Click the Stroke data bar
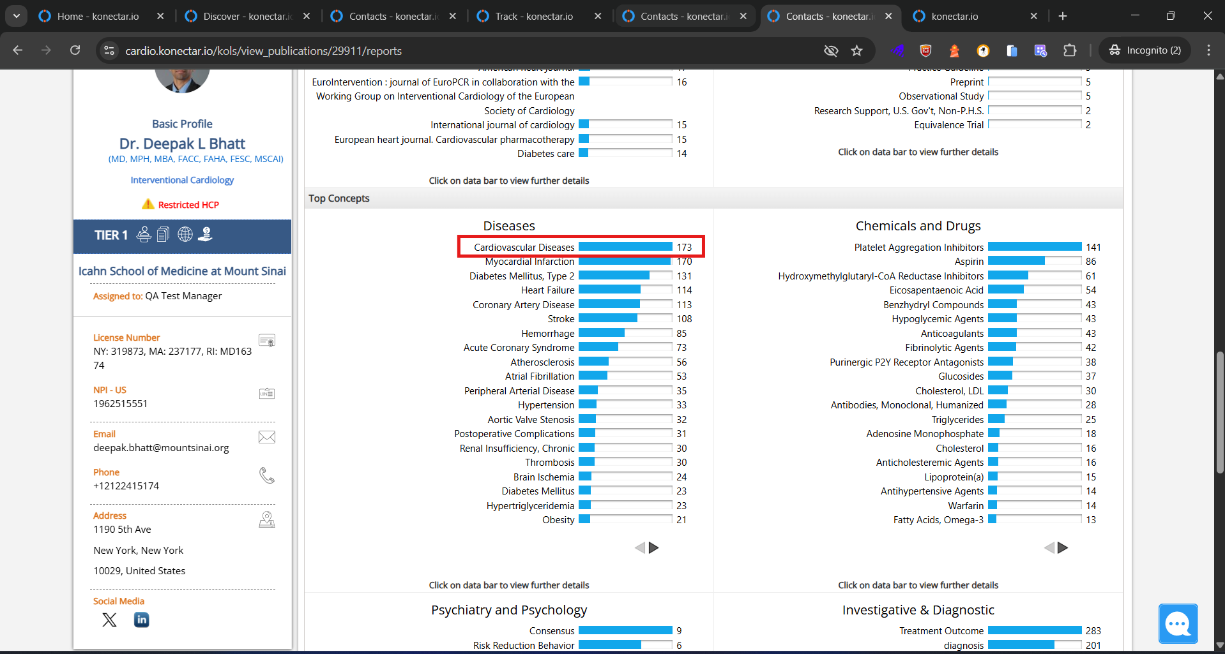Screen dimensions: 1225x654 [625, 319]
